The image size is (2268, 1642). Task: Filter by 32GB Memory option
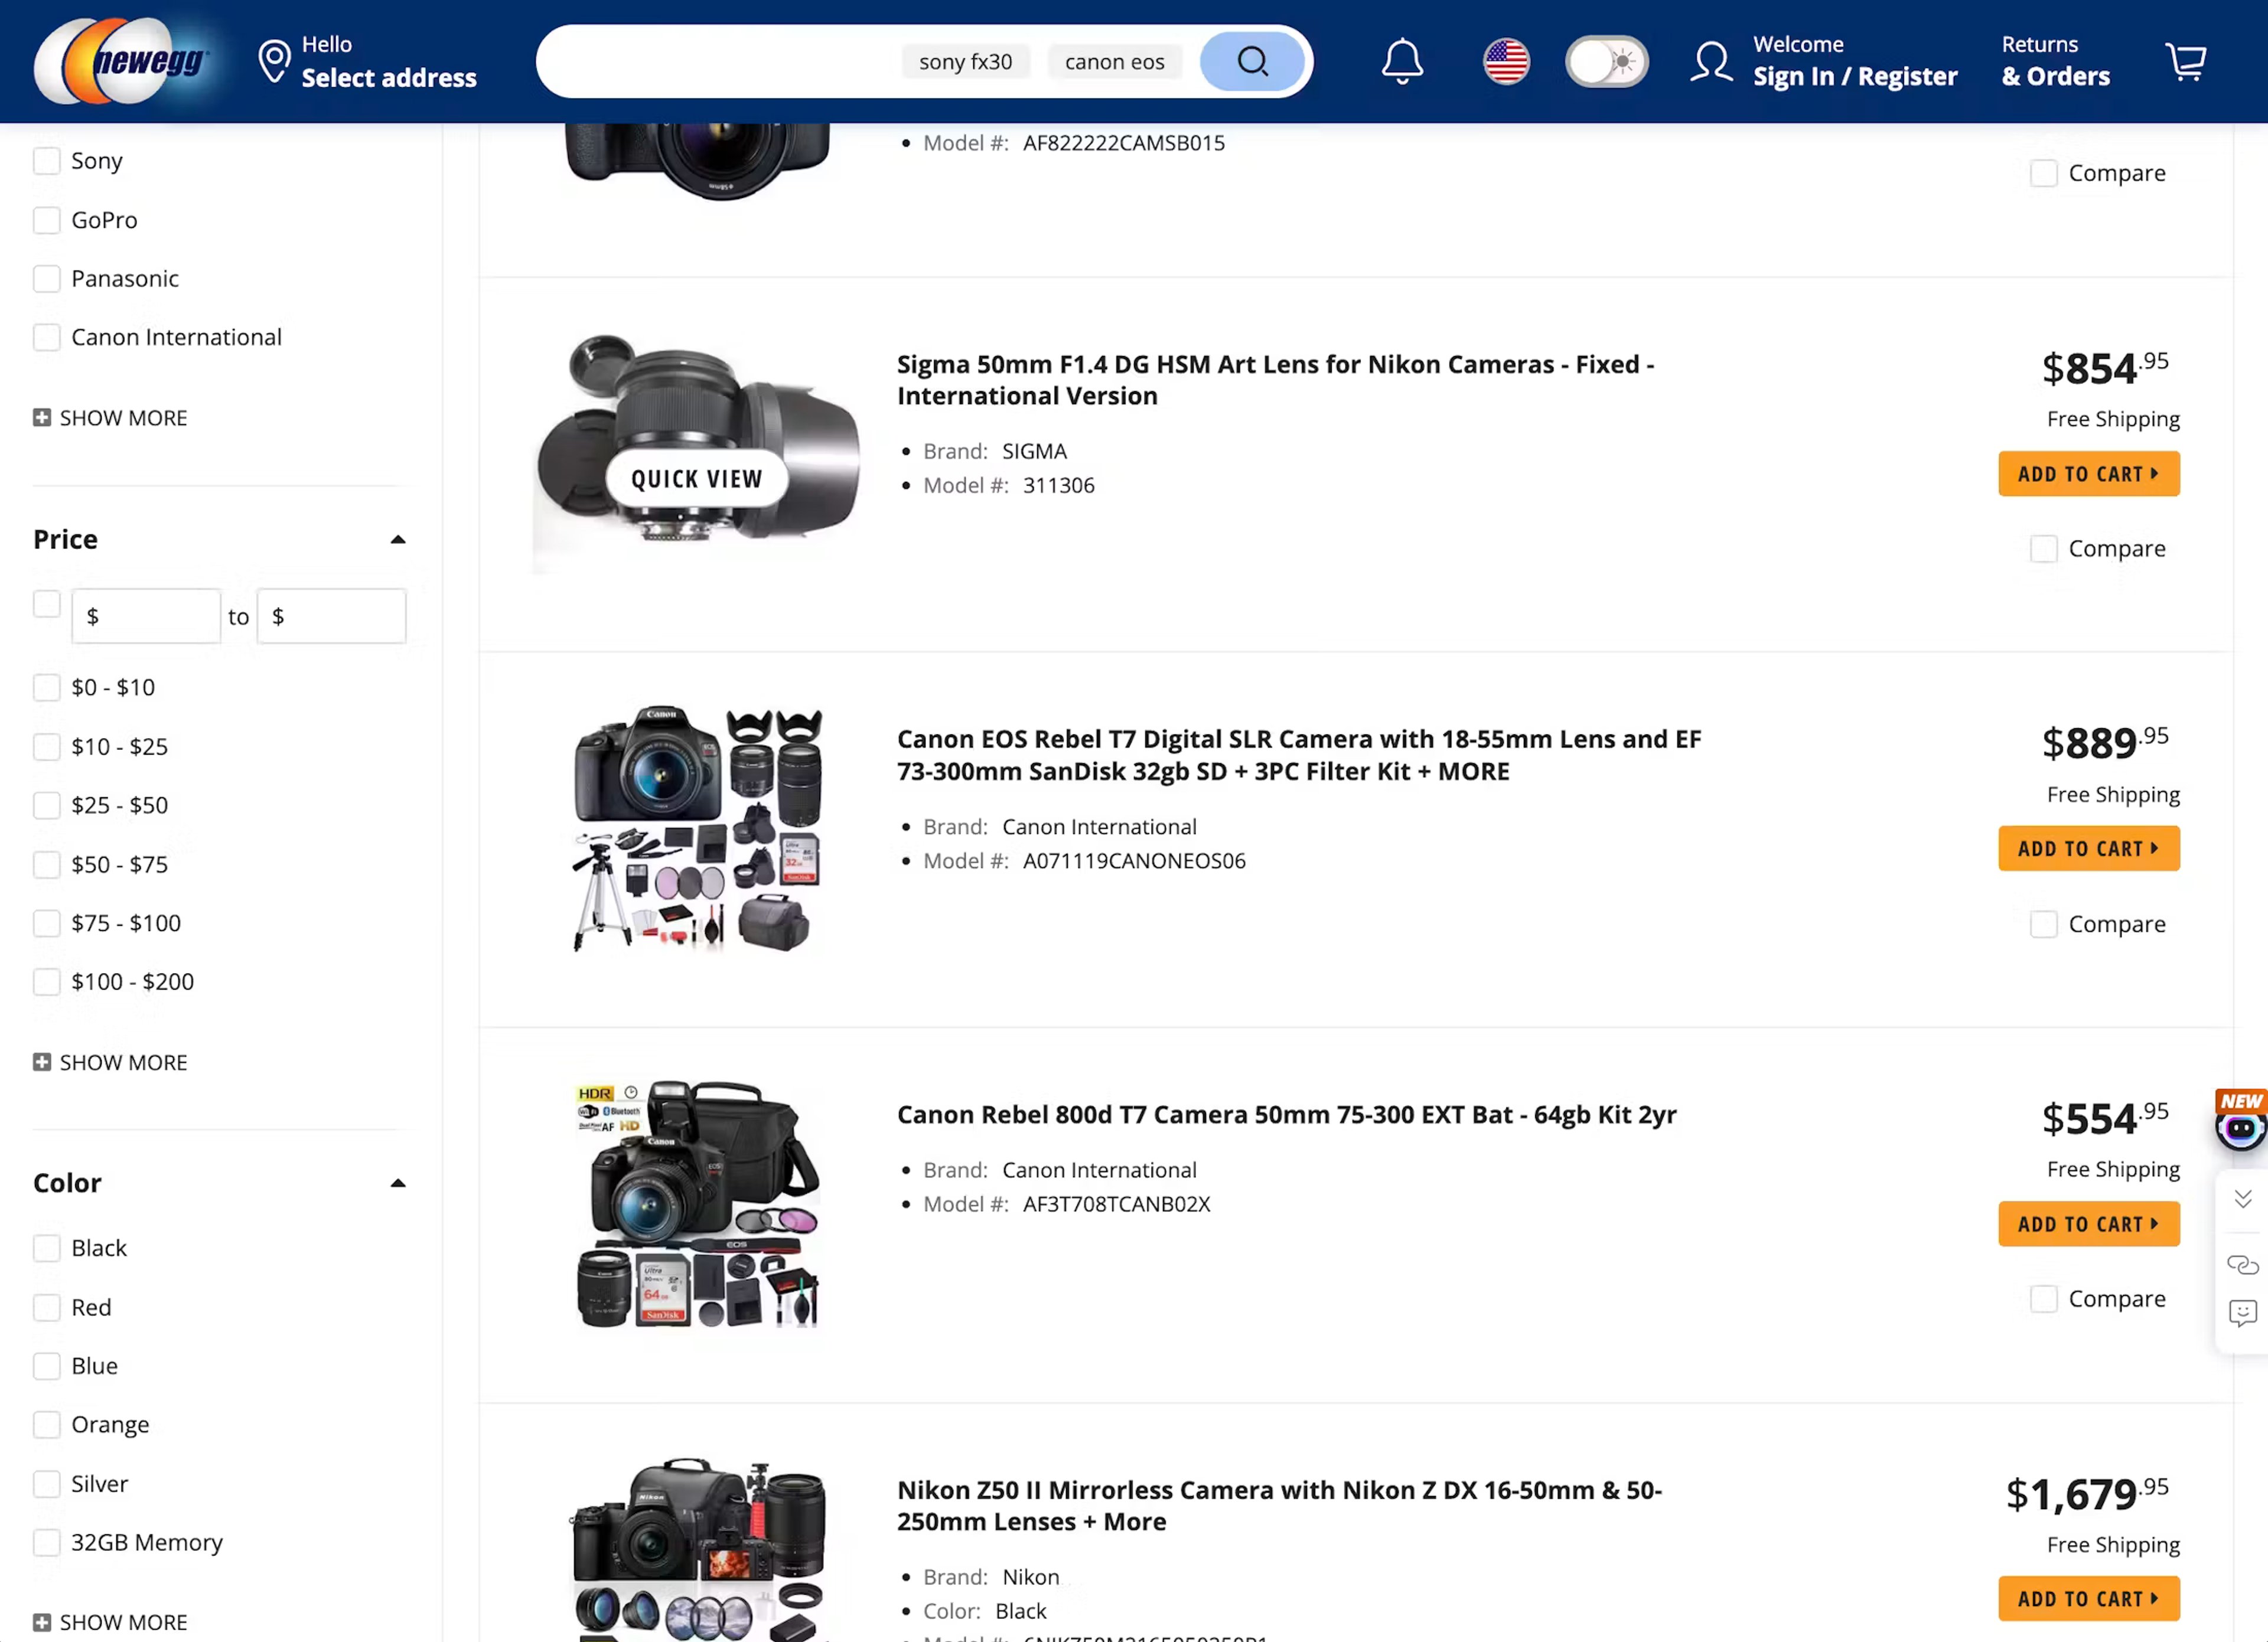pos(46,1543)
